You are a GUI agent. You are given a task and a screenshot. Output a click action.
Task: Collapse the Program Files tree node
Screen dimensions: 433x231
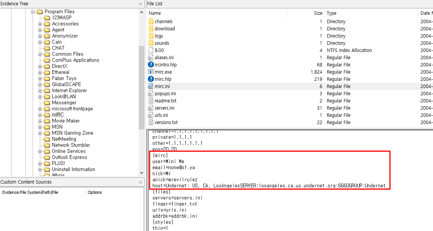coord(33,12)
